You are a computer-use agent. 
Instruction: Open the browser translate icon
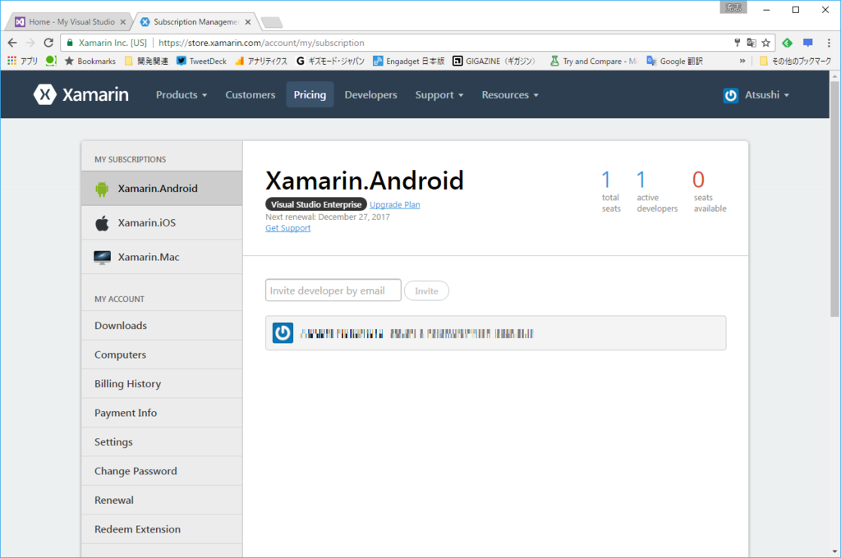[751, 43]
